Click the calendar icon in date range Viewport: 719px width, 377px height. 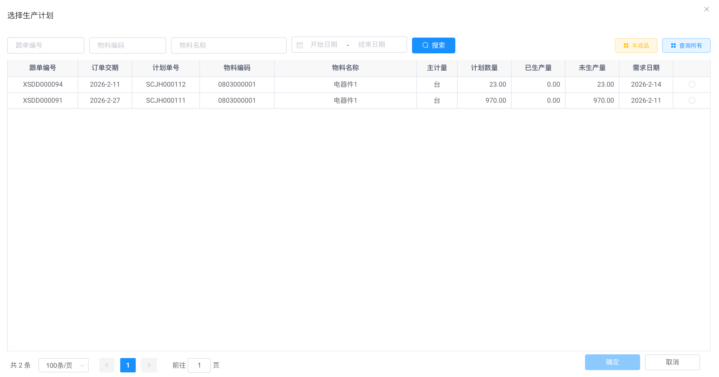(x=300, y=45)
